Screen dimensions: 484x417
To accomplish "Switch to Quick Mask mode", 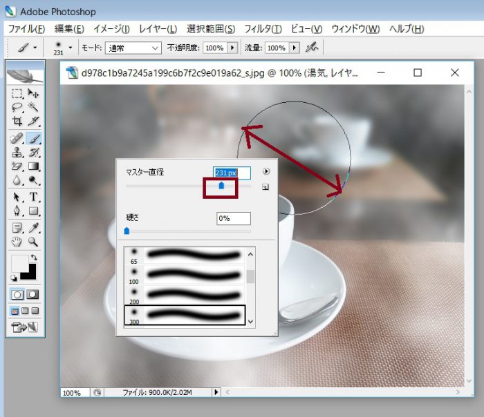I will pos(32,295).
